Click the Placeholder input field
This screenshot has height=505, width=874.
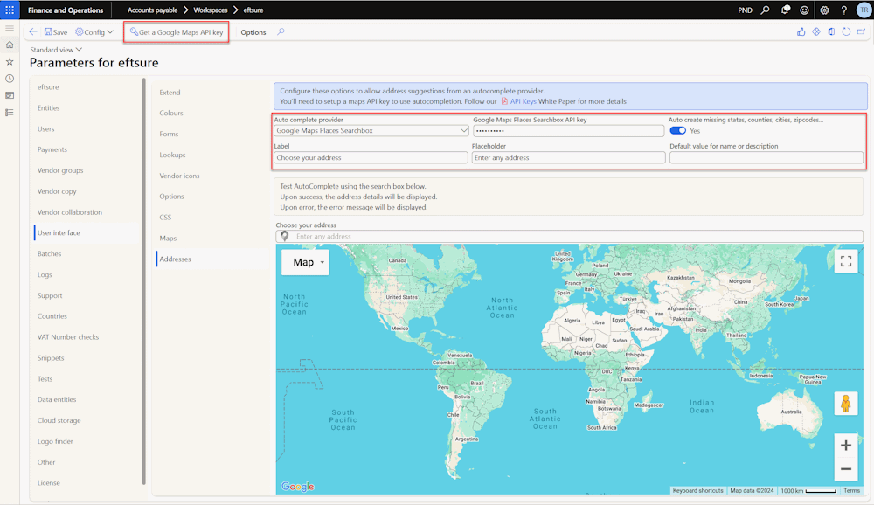(x=569, y=158)
